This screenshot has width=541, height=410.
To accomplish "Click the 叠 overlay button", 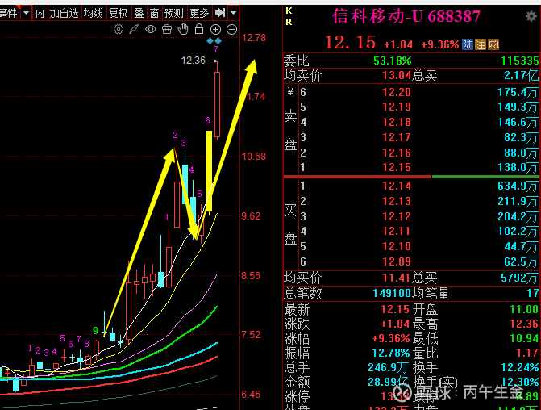I will pos(139,13).
